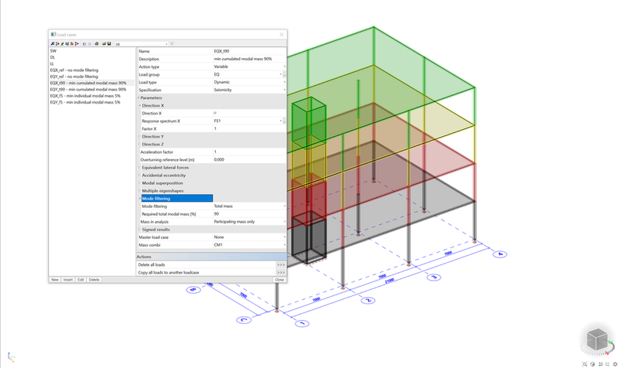Click the Edit button
Viewport: 619px width, 368px height.
click(80, 280)
